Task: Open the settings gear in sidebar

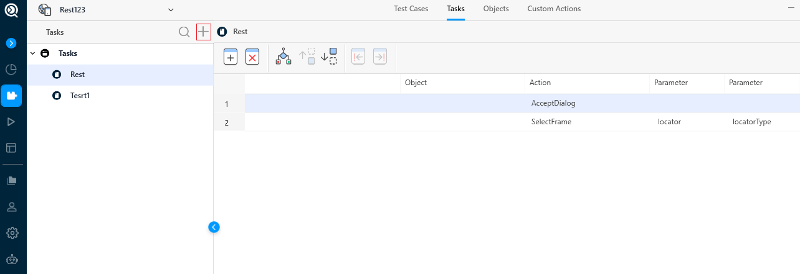Action: pyautogui.click(x=11, y=233)
